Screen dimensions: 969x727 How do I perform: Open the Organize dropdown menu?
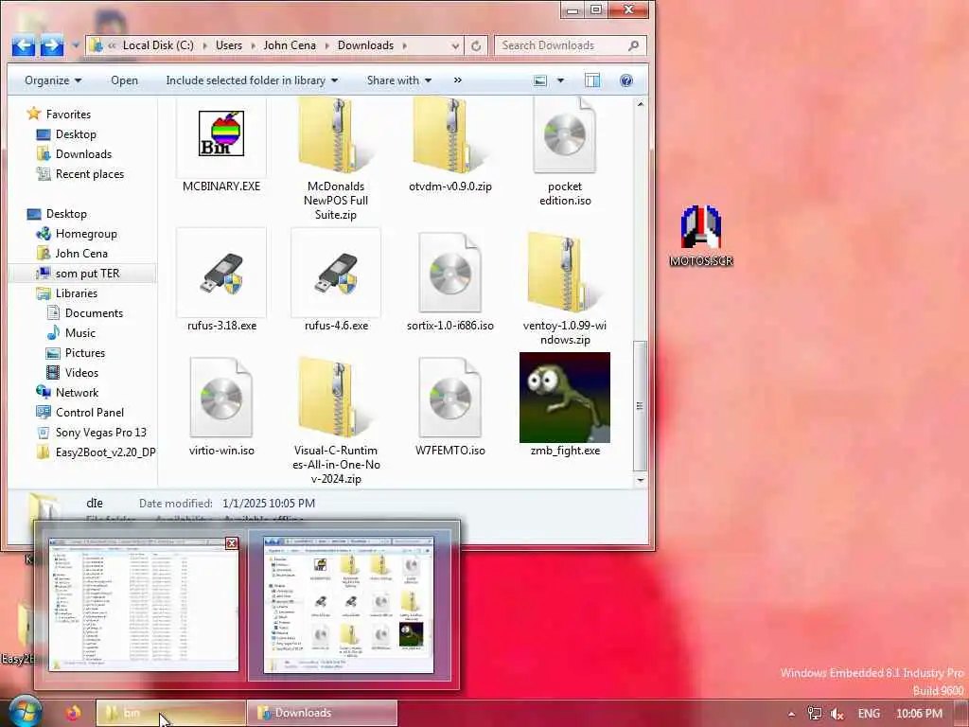pos(53,80)
